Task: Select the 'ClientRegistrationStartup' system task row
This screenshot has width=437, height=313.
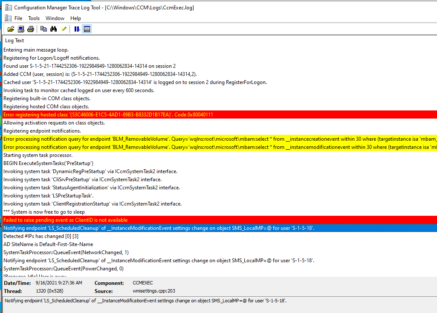Action: pos(220,204)
